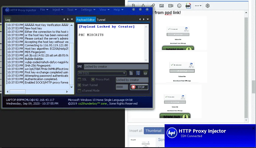The image size is (256, 148).
Task: Click first round button in injector title bar
Action: [134, 9]
